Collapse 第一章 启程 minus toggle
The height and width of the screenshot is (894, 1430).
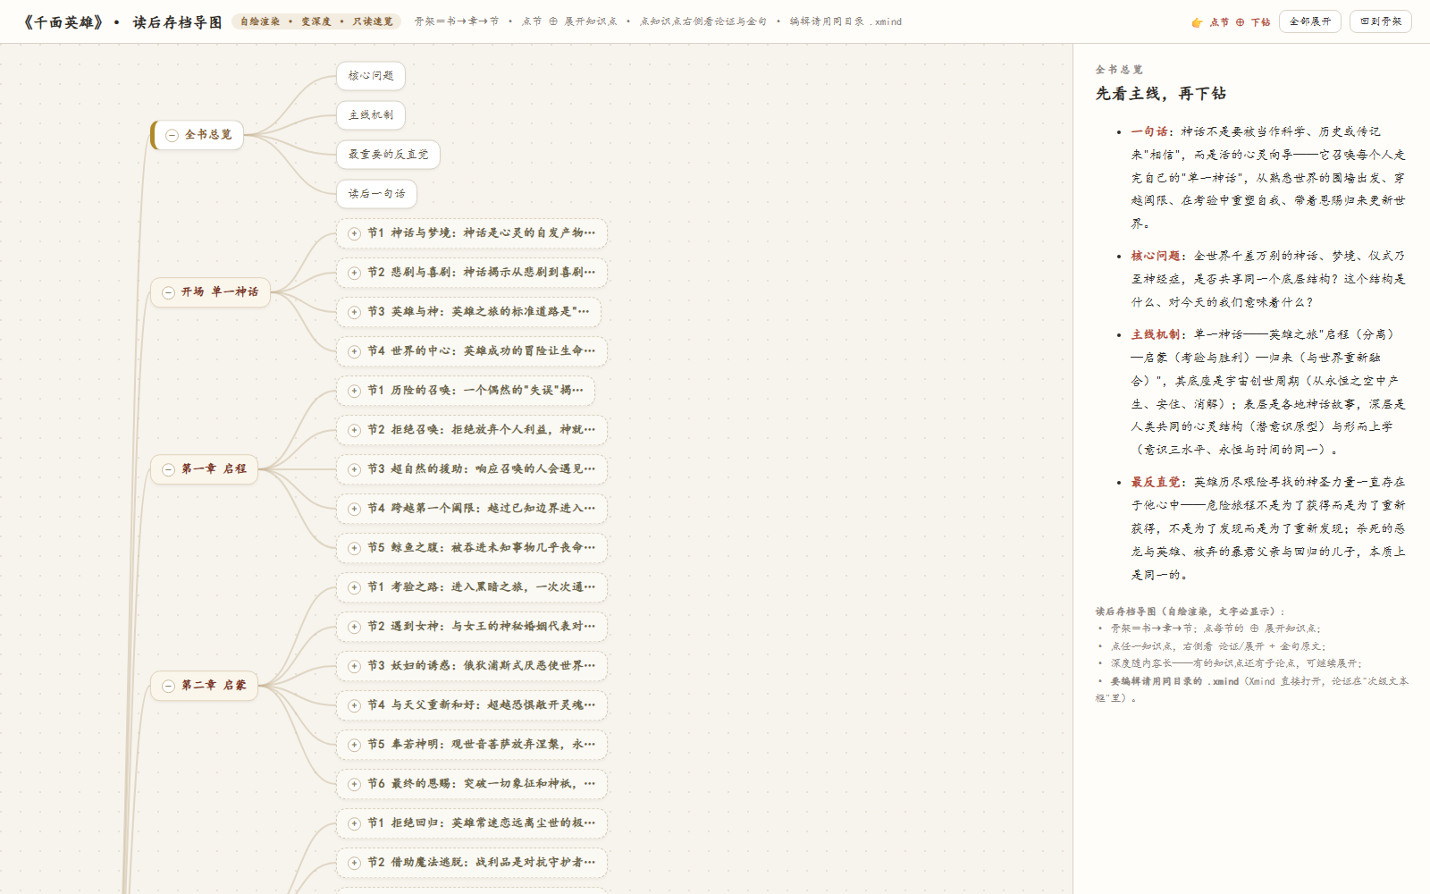168,469
